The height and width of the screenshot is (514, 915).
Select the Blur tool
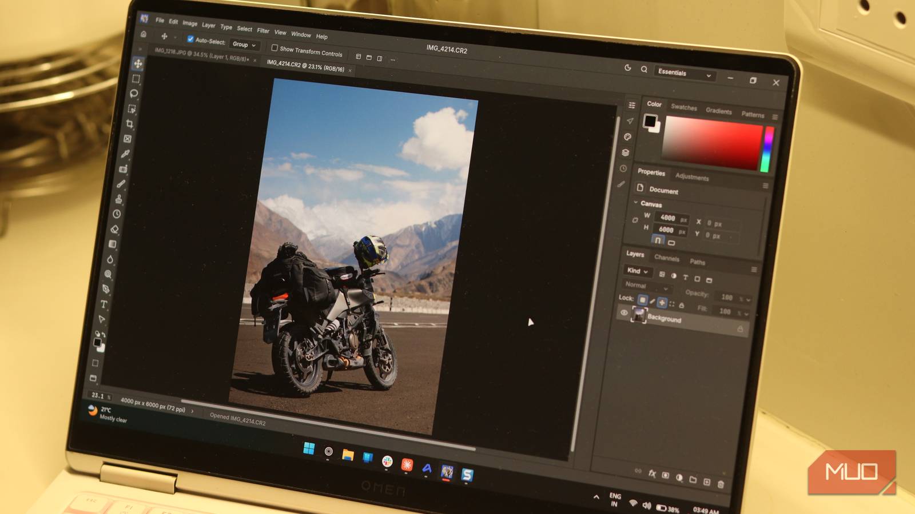point(110,259)
